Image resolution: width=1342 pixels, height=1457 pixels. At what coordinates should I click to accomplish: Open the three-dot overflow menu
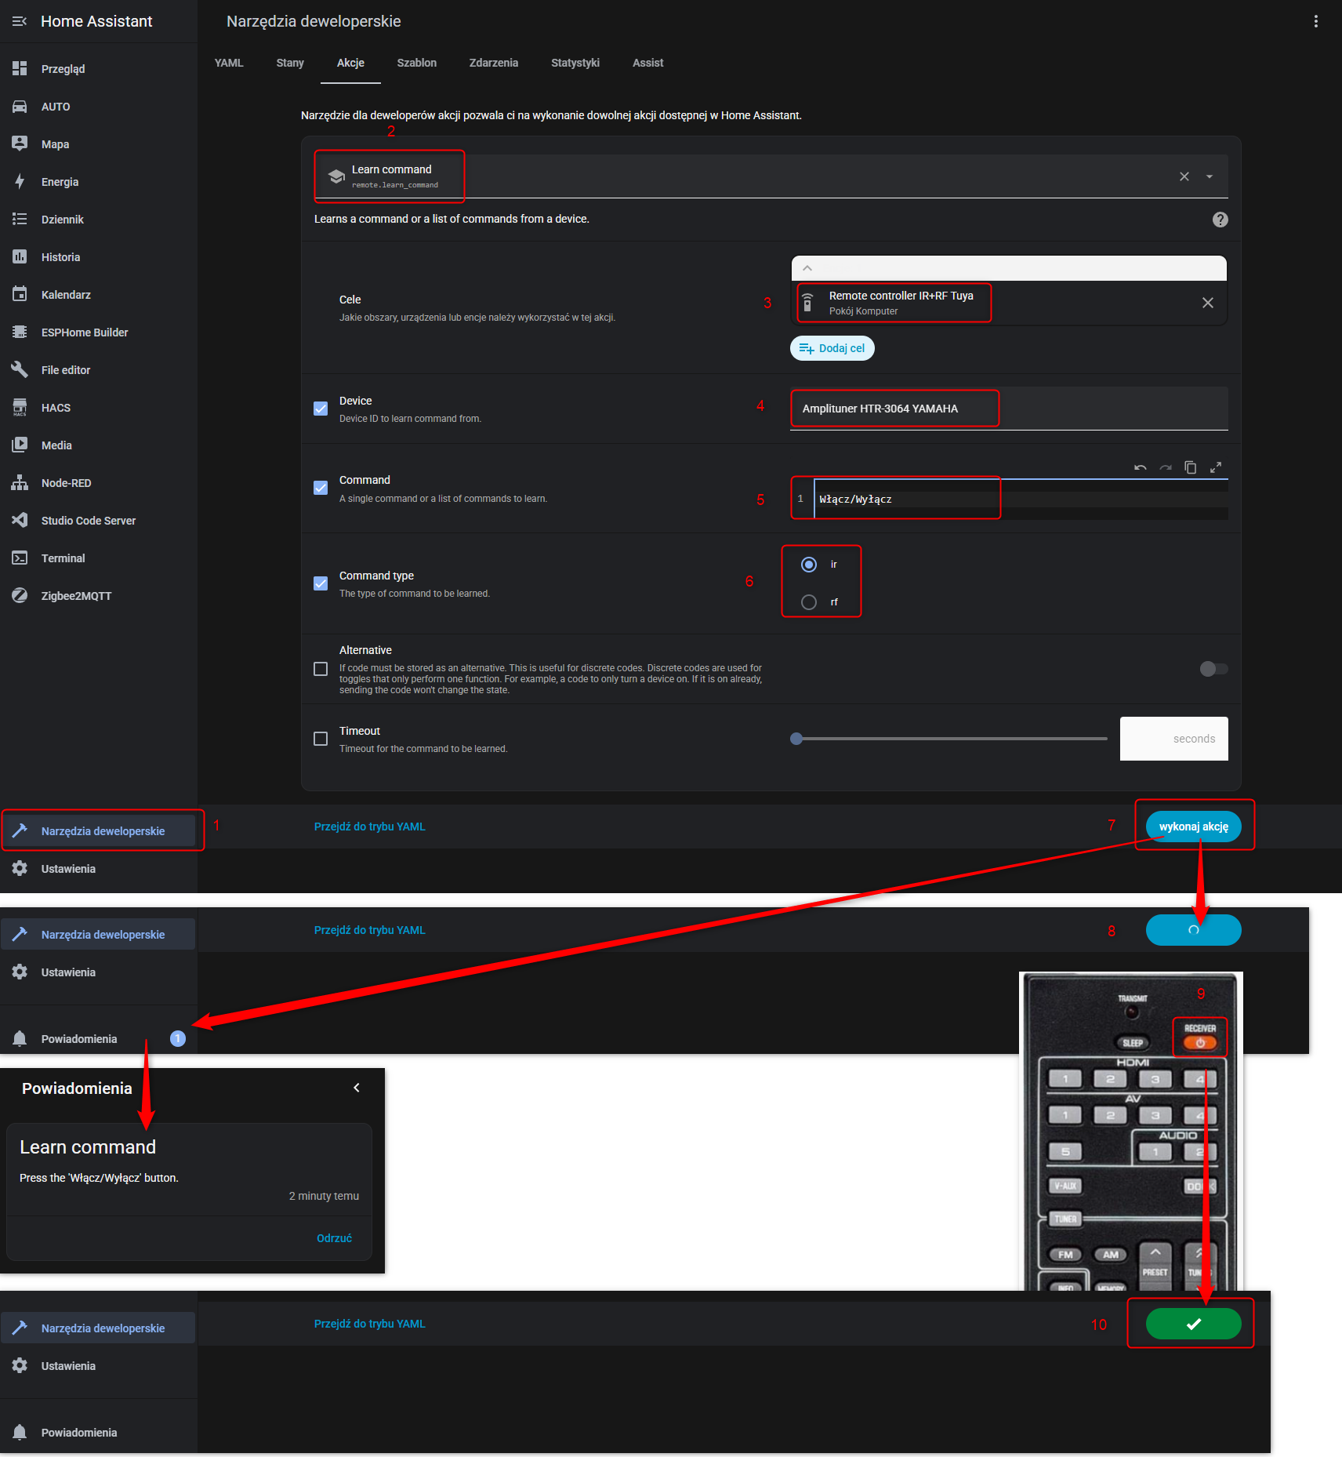coord(1315,22)
